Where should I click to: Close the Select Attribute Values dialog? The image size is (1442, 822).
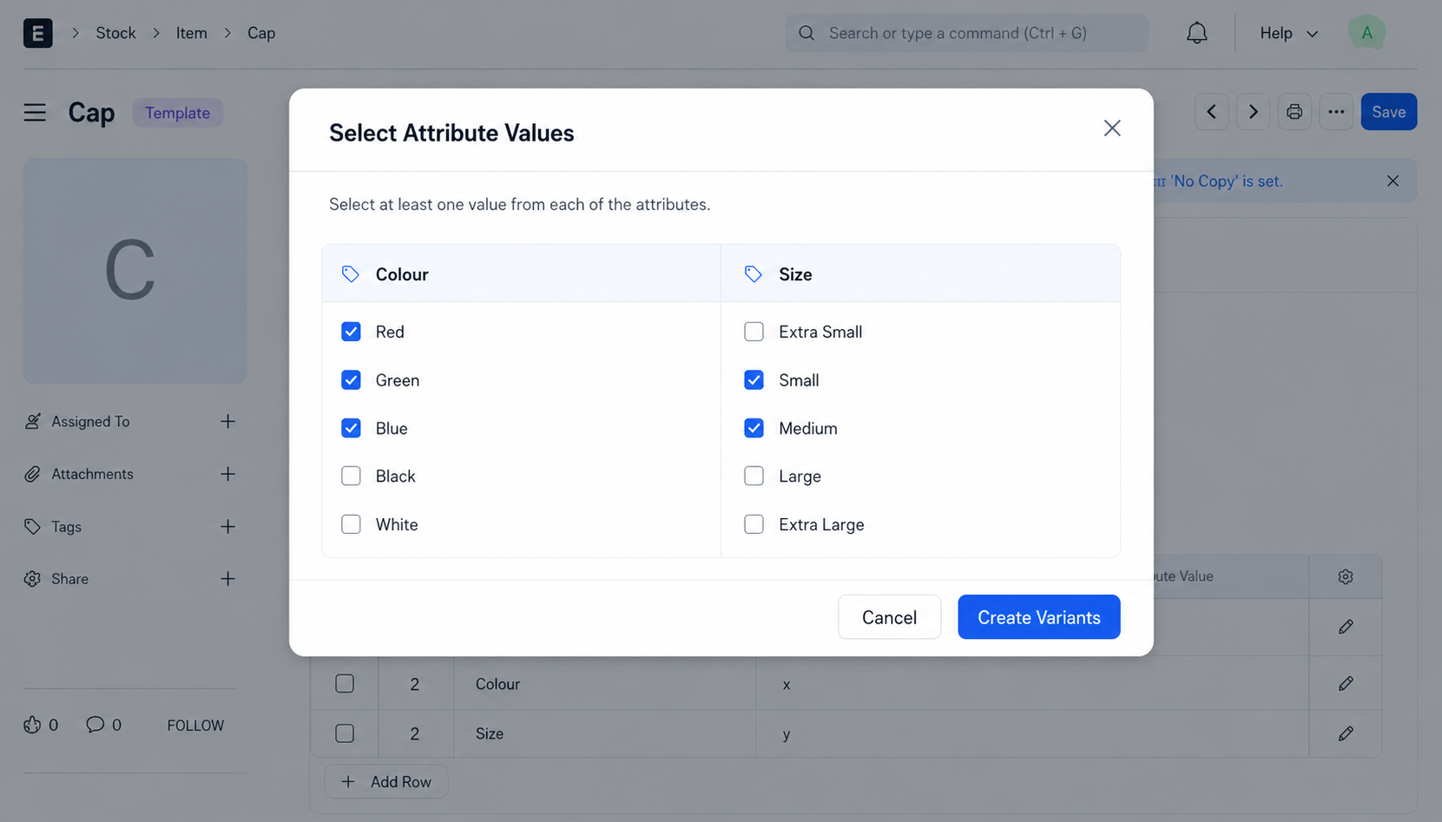[1112, 128]
